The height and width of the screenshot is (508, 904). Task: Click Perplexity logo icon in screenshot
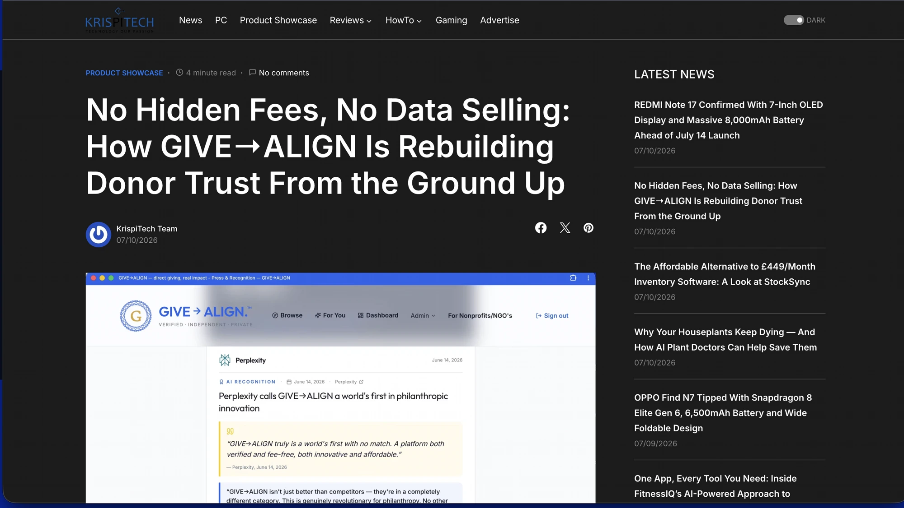click(x=225, y=360)
